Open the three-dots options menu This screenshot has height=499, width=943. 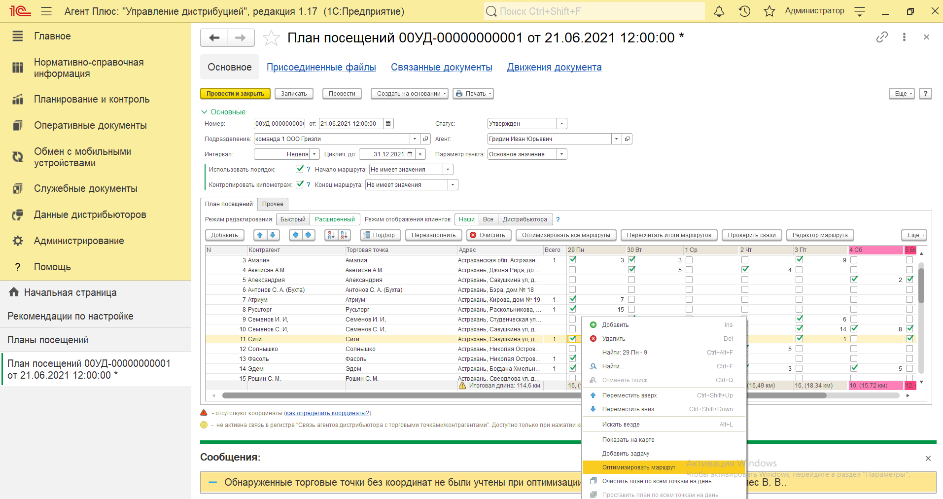[904, 37]
